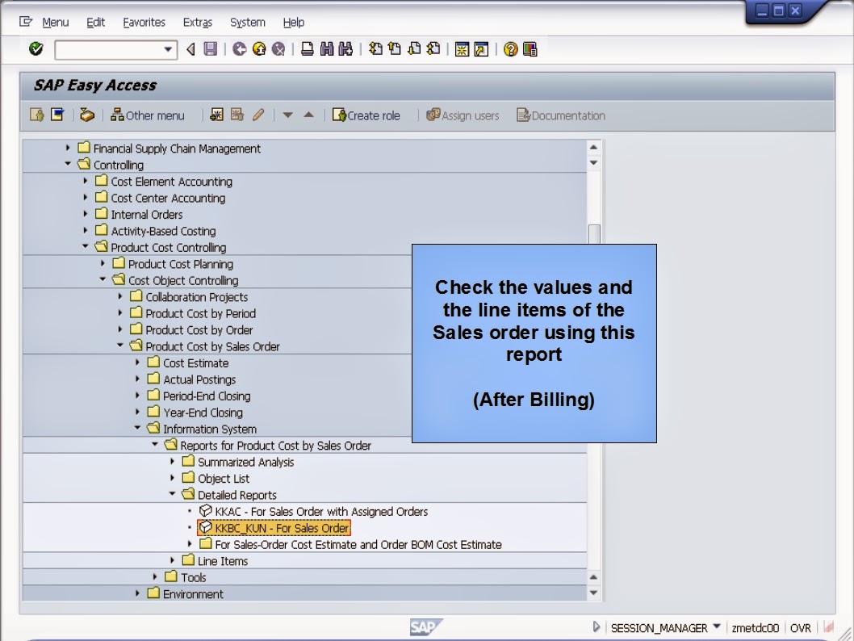Screen dimensions: 854x641
Task: Click the Move Favorites Up triangle
Action: 308,115
